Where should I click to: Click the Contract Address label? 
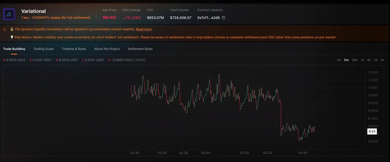point(210,10)
